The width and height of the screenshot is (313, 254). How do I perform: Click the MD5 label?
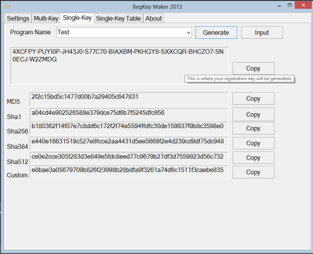click(13, 101)
